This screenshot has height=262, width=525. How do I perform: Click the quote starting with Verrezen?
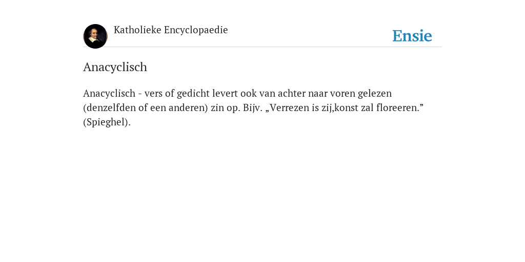coord(344,108)
